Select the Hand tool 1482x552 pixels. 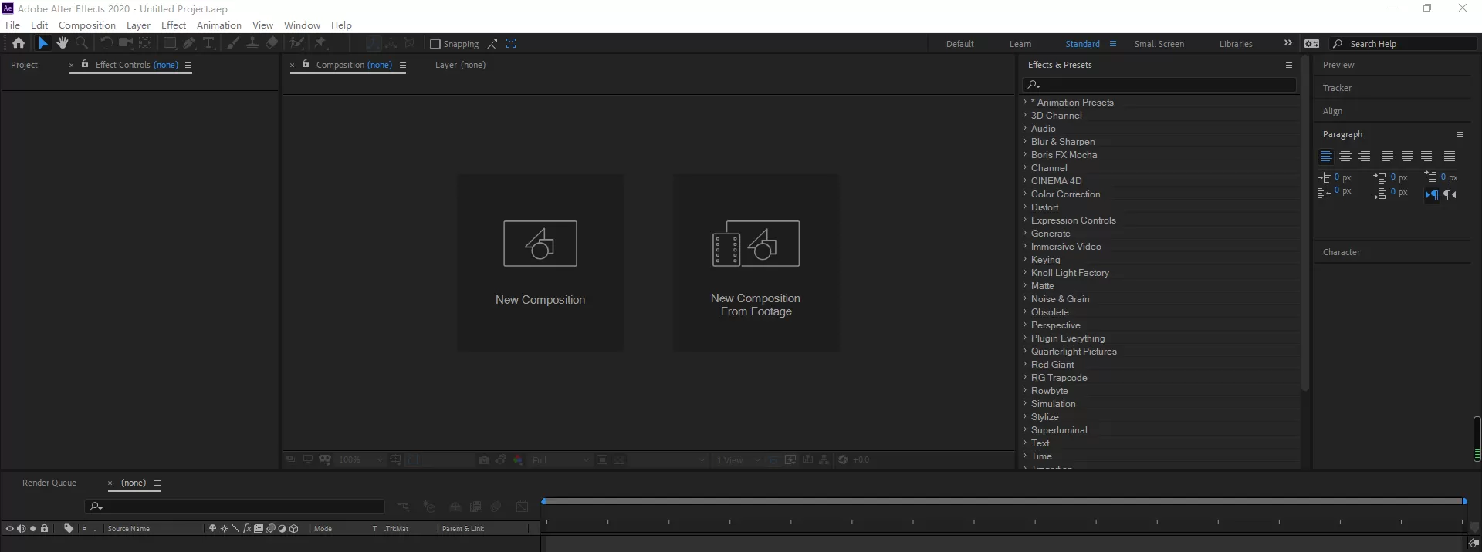point(63,43)
